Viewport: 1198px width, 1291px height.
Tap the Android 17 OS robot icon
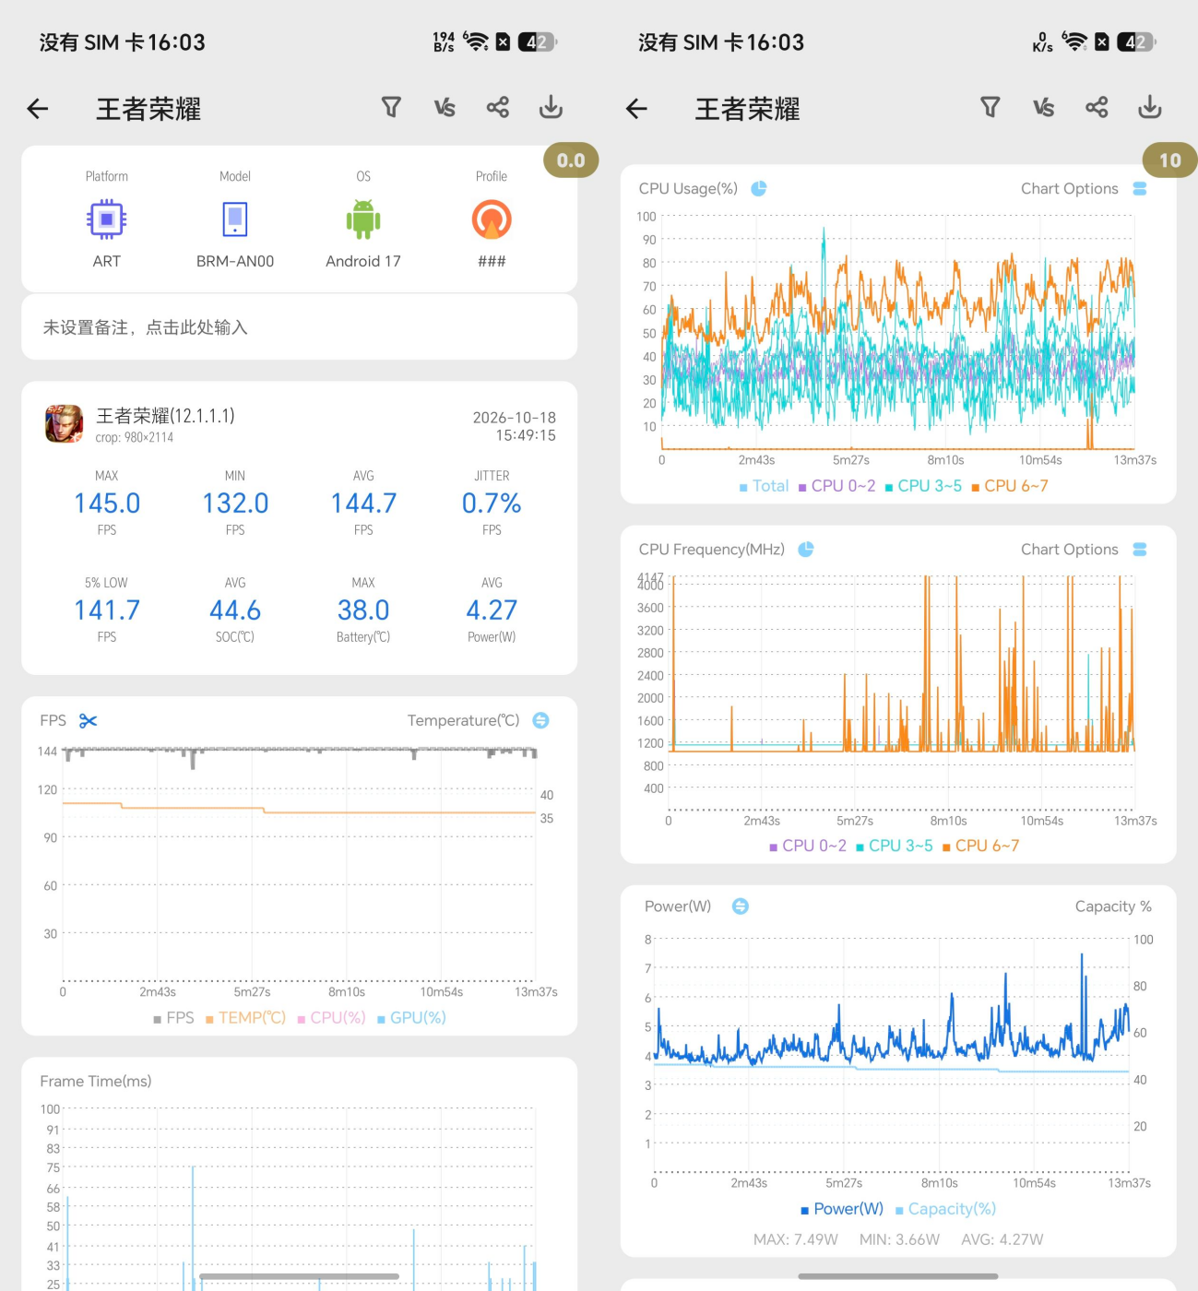(x=363, y=219)
